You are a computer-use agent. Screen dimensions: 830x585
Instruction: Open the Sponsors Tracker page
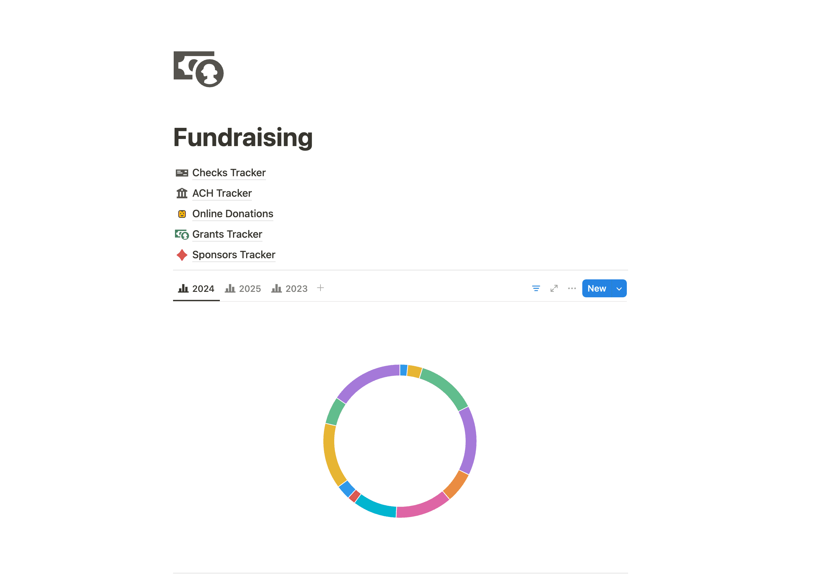[x=234, y=255]
